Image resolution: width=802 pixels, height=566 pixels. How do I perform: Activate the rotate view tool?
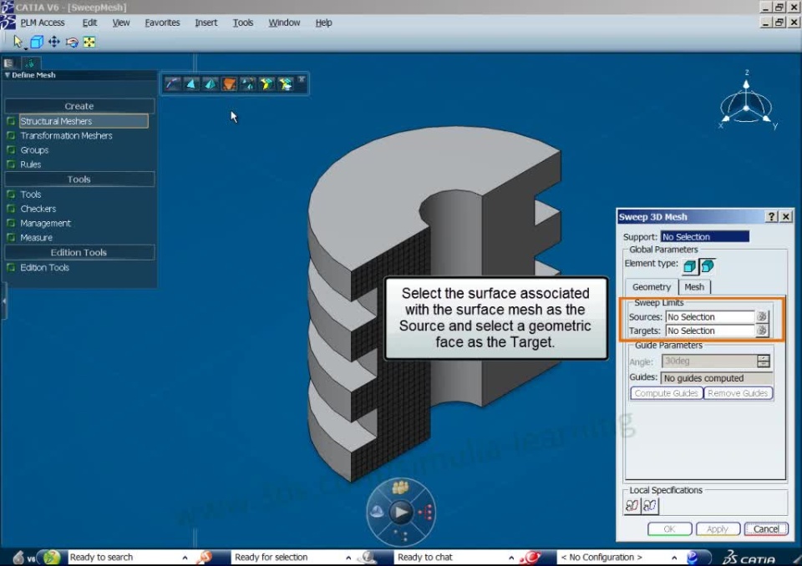pos(72,42)
